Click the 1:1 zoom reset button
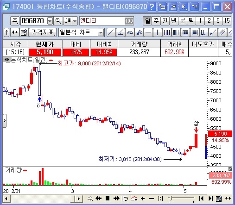Image resolution: width=235 pixels, height=205 pixels. (160, 199)
